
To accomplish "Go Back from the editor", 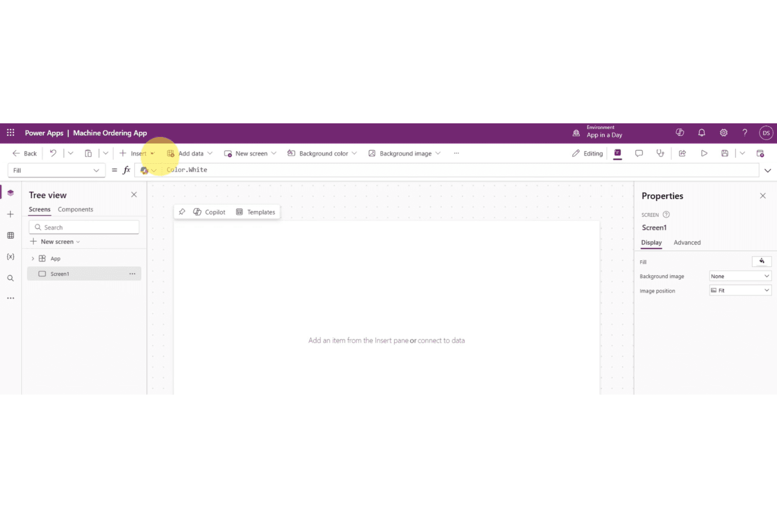I will click(x=25, y=153).
